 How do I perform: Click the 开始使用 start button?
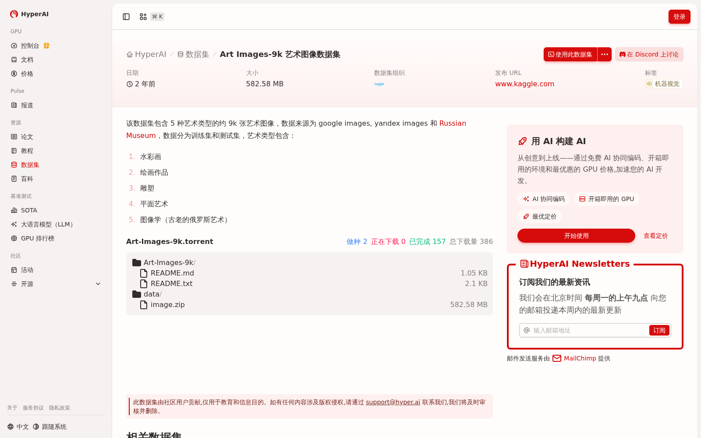point(576,236)
